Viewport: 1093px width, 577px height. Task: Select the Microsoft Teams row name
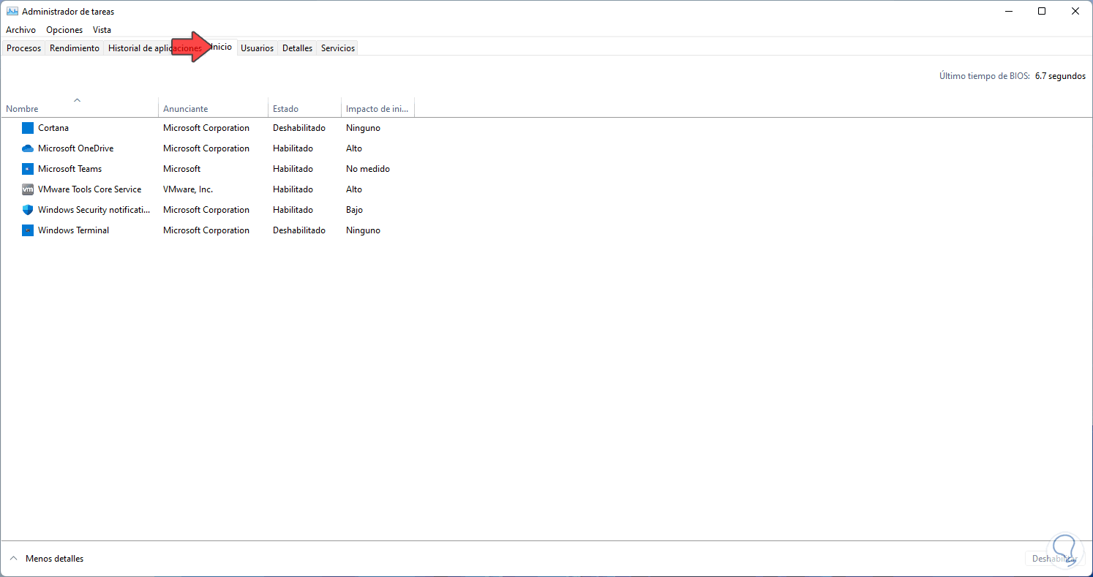coord(70,169)
